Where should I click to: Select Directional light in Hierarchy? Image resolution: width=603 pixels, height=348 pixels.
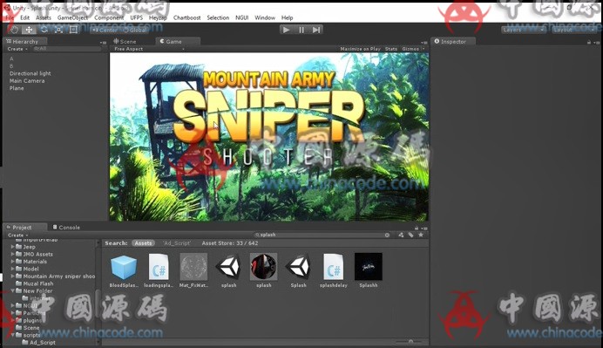pyautogui.click(x=30, y=73)
